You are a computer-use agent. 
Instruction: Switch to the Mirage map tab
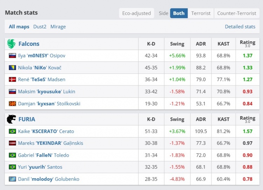[58, 27]
